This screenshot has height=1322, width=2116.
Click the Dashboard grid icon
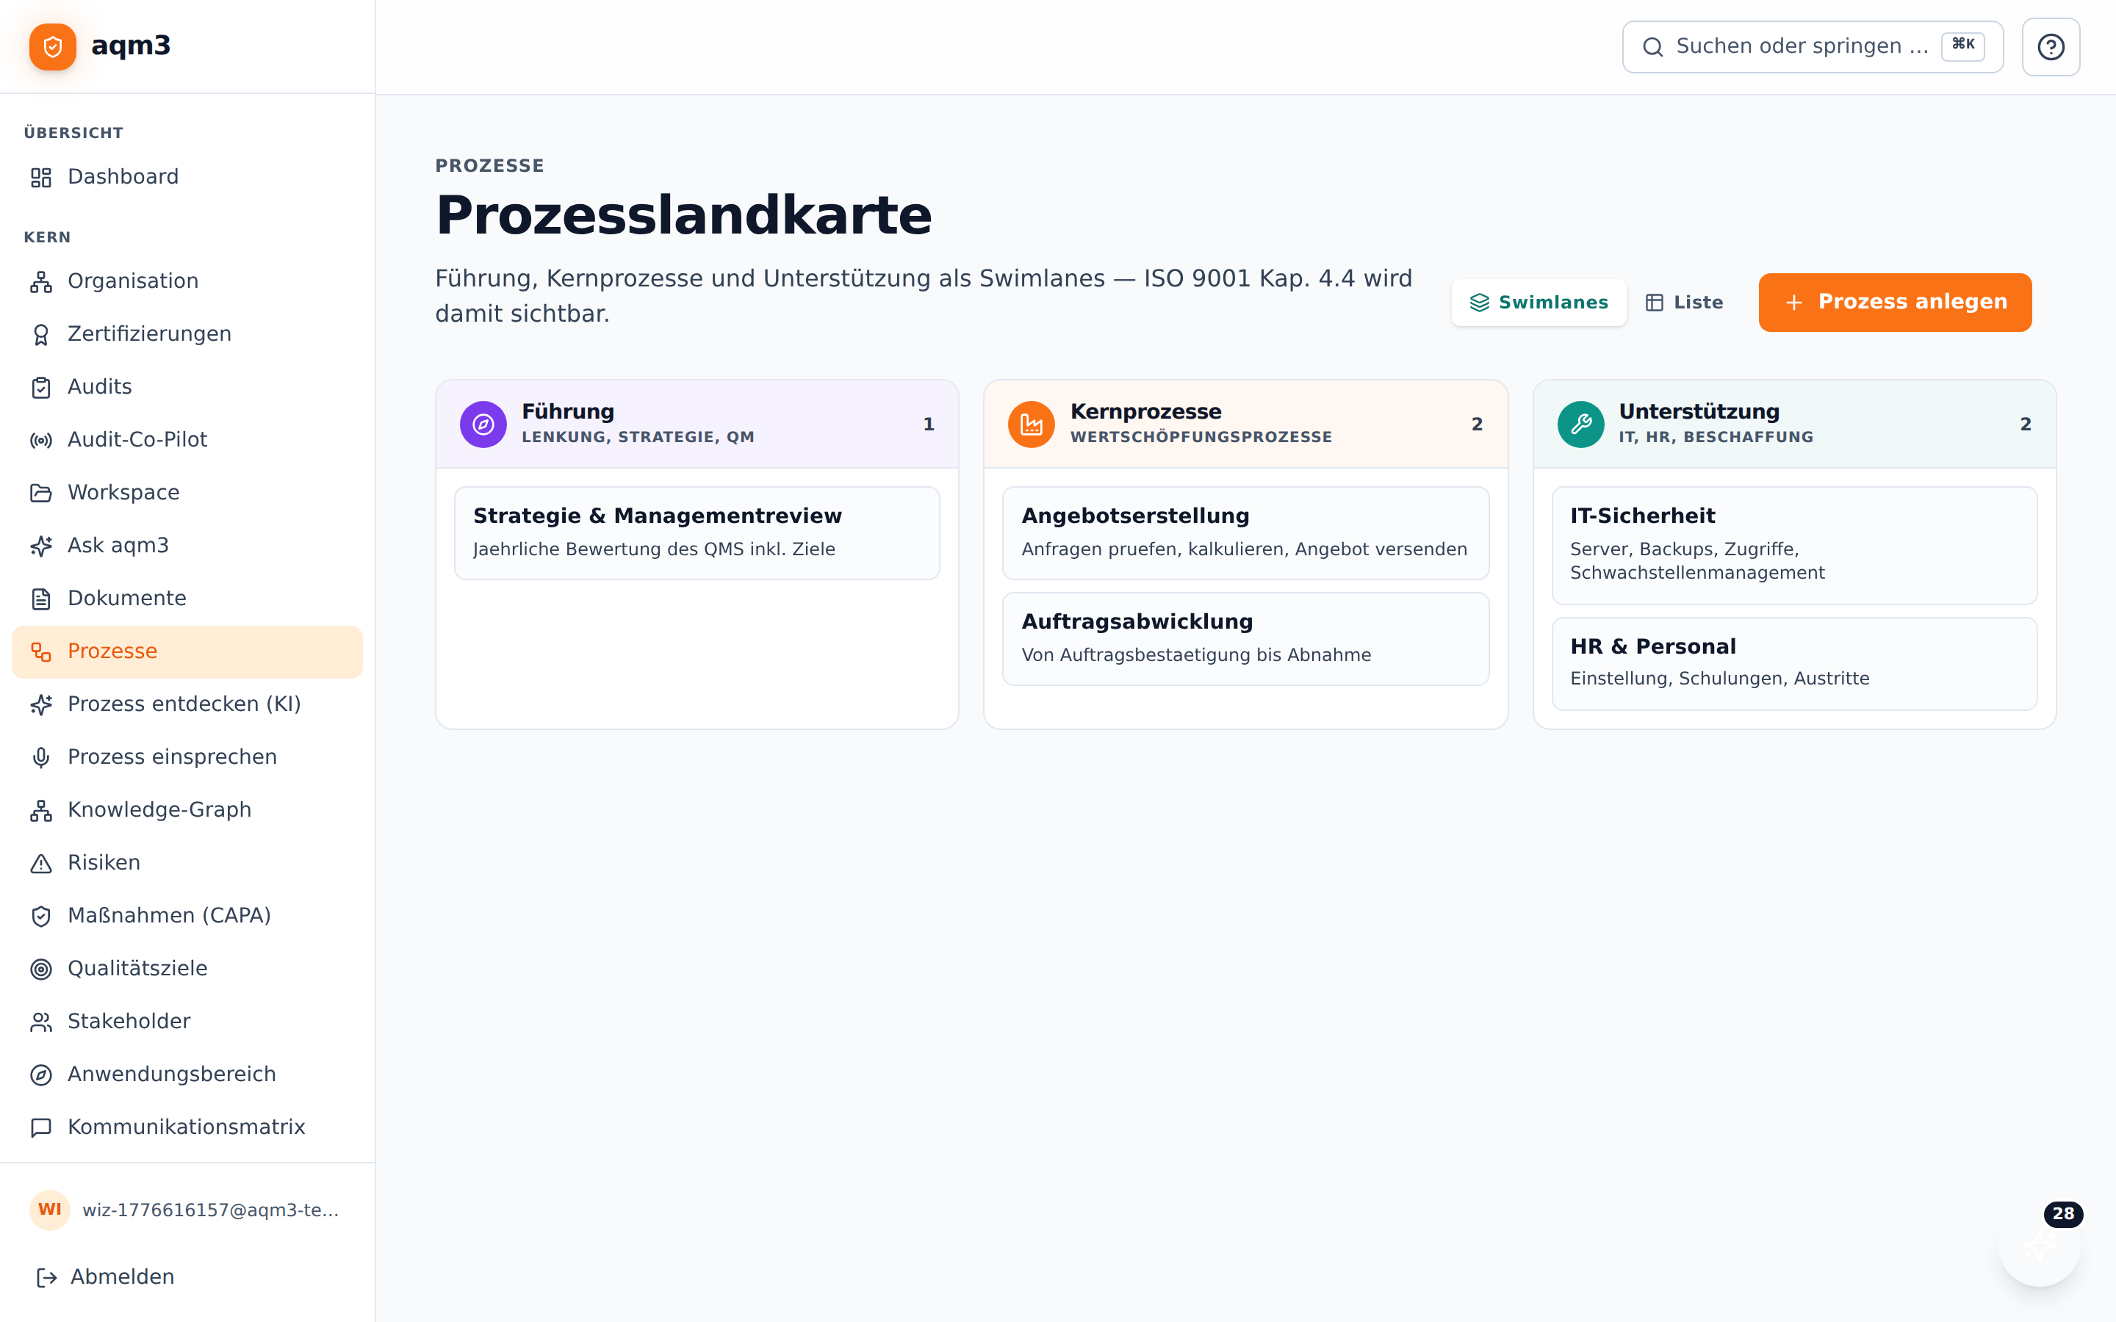click(x=41, y=178)
